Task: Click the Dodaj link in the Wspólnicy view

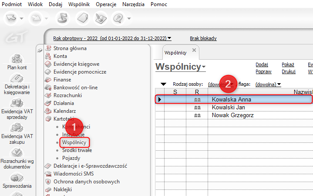Action: (x=262, y=64)
